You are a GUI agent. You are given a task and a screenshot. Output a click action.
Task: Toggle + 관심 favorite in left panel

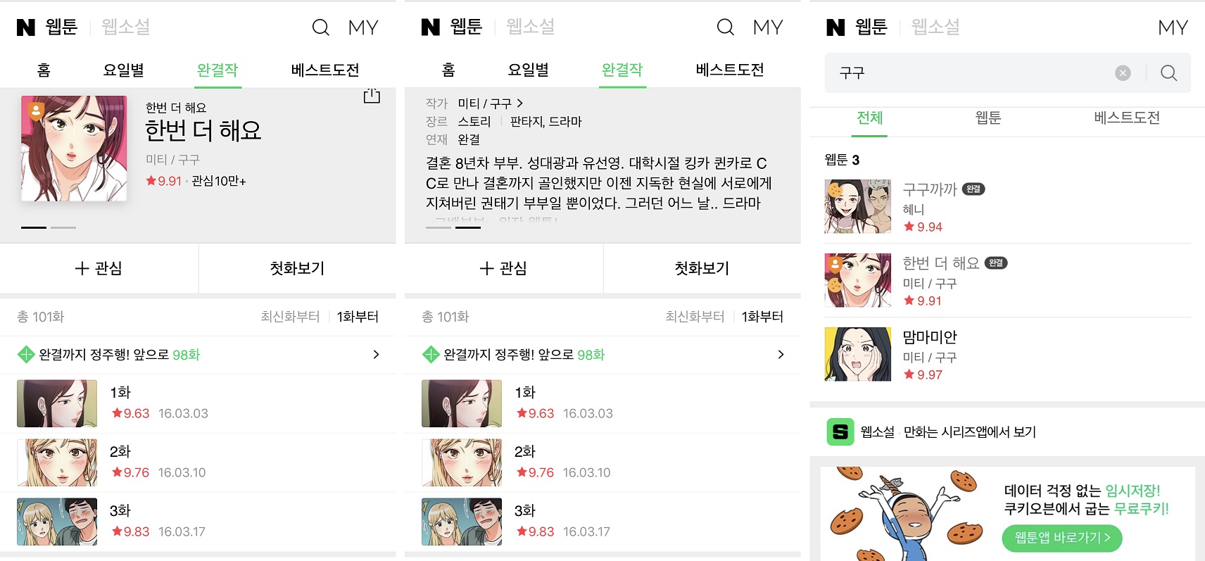coord(99,268)
